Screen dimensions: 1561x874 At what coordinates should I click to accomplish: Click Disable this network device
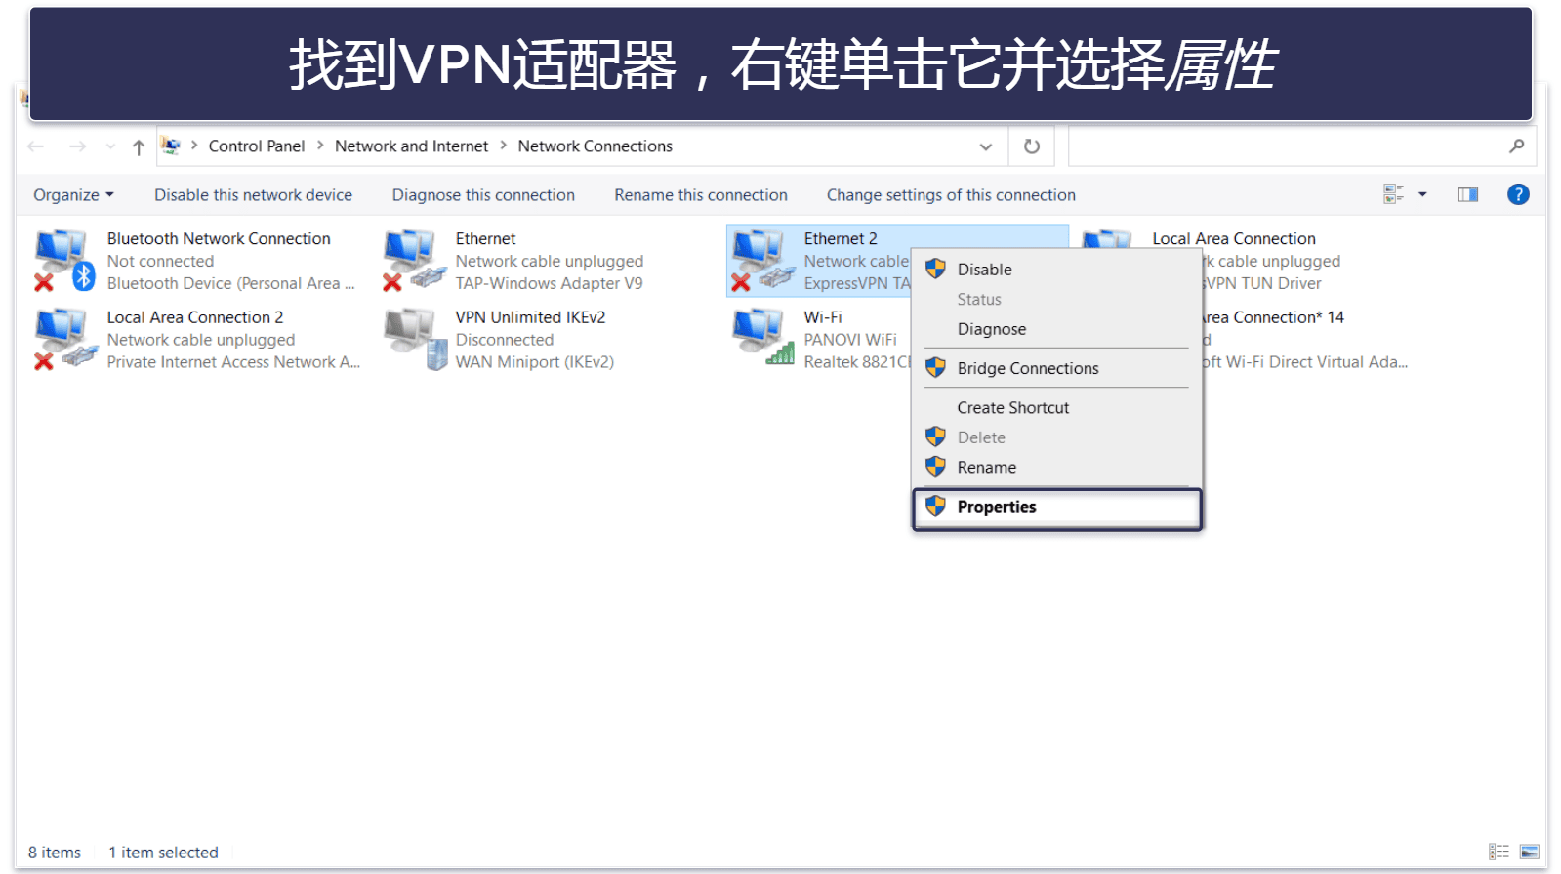253,195
